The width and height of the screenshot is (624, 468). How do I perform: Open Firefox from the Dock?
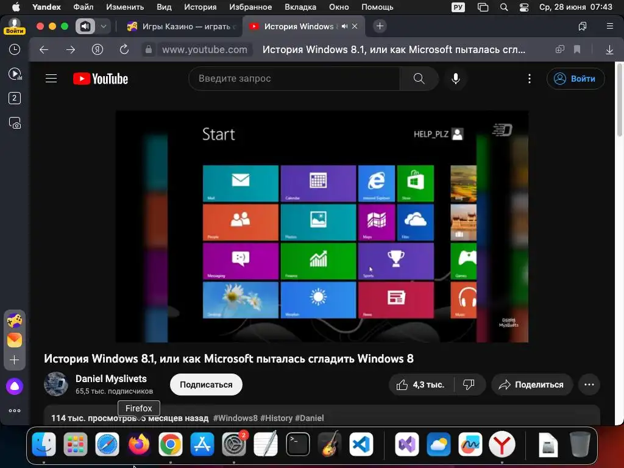coord(139,444)
